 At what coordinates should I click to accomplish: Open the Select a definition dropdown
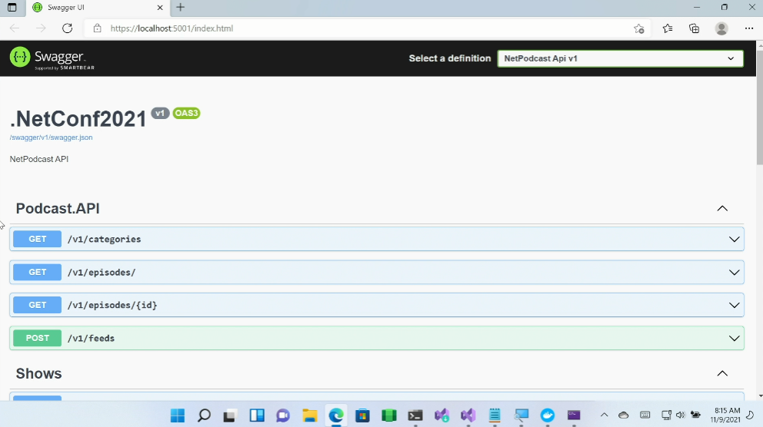point(620,58)
